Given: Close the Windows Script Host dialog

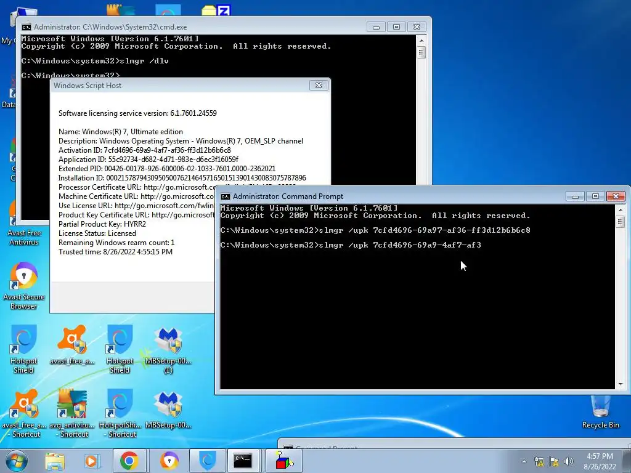Looking at the screenshot, I should tap(319, 85).
